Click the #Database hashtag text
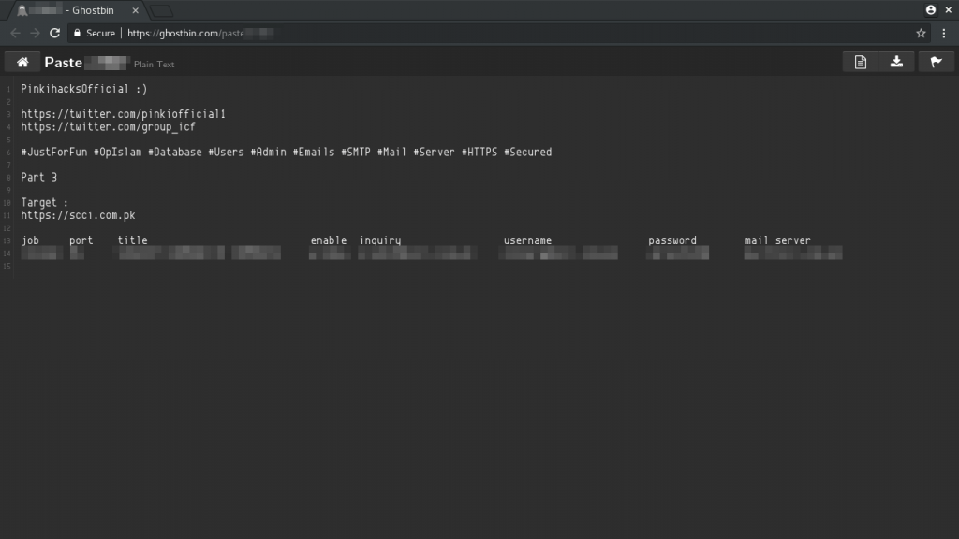Image resolution: width=959 pixels, height=539 pixels. coord(175,153)
